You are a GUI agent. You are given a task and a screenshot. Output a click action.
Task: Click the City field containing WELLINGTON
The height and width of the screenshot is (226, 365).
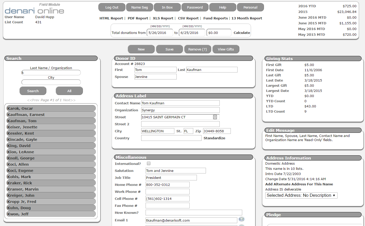(158, 131)
